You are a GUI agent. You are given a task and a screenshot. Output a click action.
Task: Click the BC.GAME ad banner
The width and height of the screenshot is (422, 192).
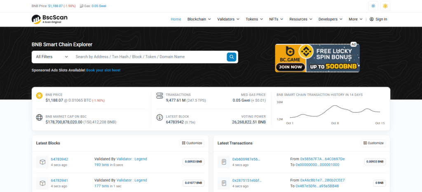coord(317,58)
